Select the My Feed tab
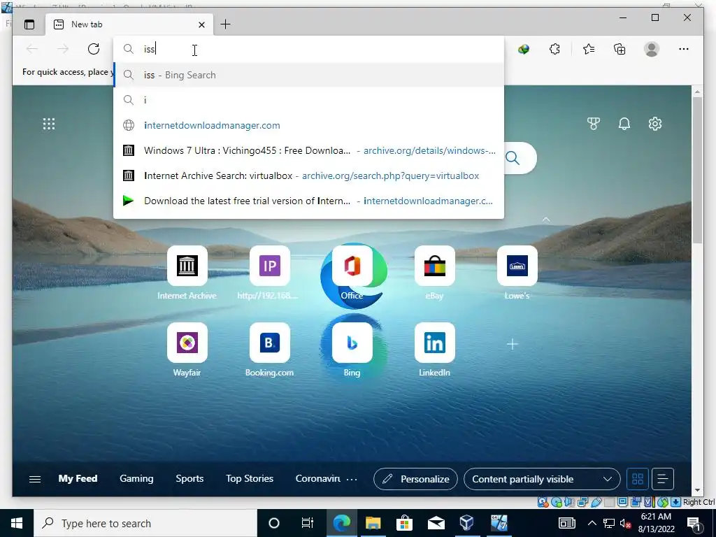The width and height of the screenshot is (716, 537). point(78,478)
